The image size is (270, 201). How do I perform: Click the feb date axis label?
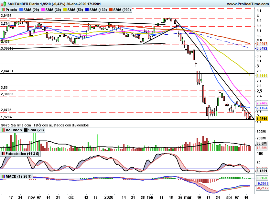pos(150,197)
